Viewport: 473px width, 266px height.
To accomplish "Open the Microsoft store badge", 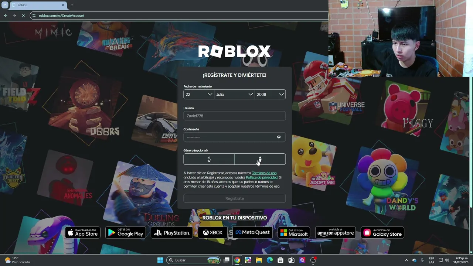I will point(294,233).
